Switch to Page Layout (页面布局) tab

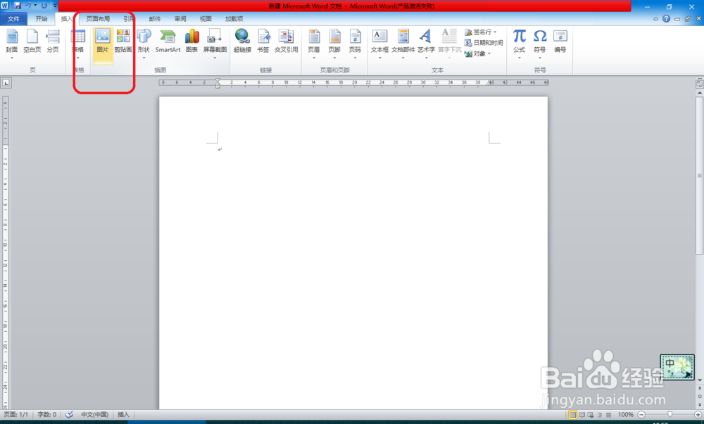[98, 19]
